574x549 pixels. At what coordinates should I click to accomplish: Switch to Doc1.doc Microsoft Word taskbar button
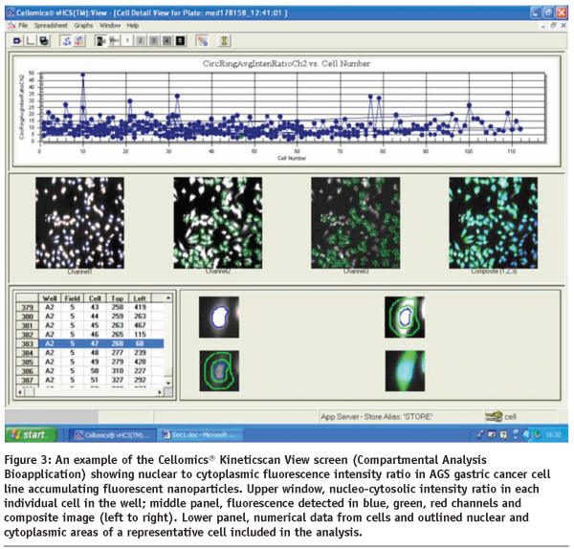tap(200, 435)
